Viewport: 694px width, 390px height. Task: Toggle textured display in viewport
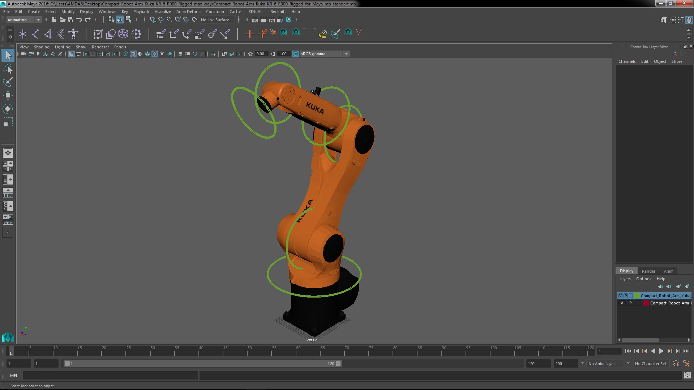pos(155,54)
